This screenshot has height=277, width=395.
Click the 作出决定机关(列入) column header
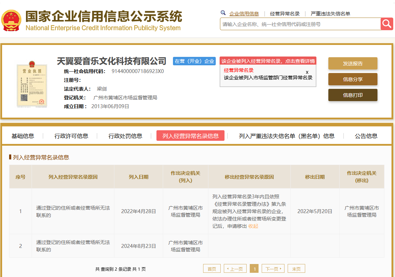click(x=186, y=177)
